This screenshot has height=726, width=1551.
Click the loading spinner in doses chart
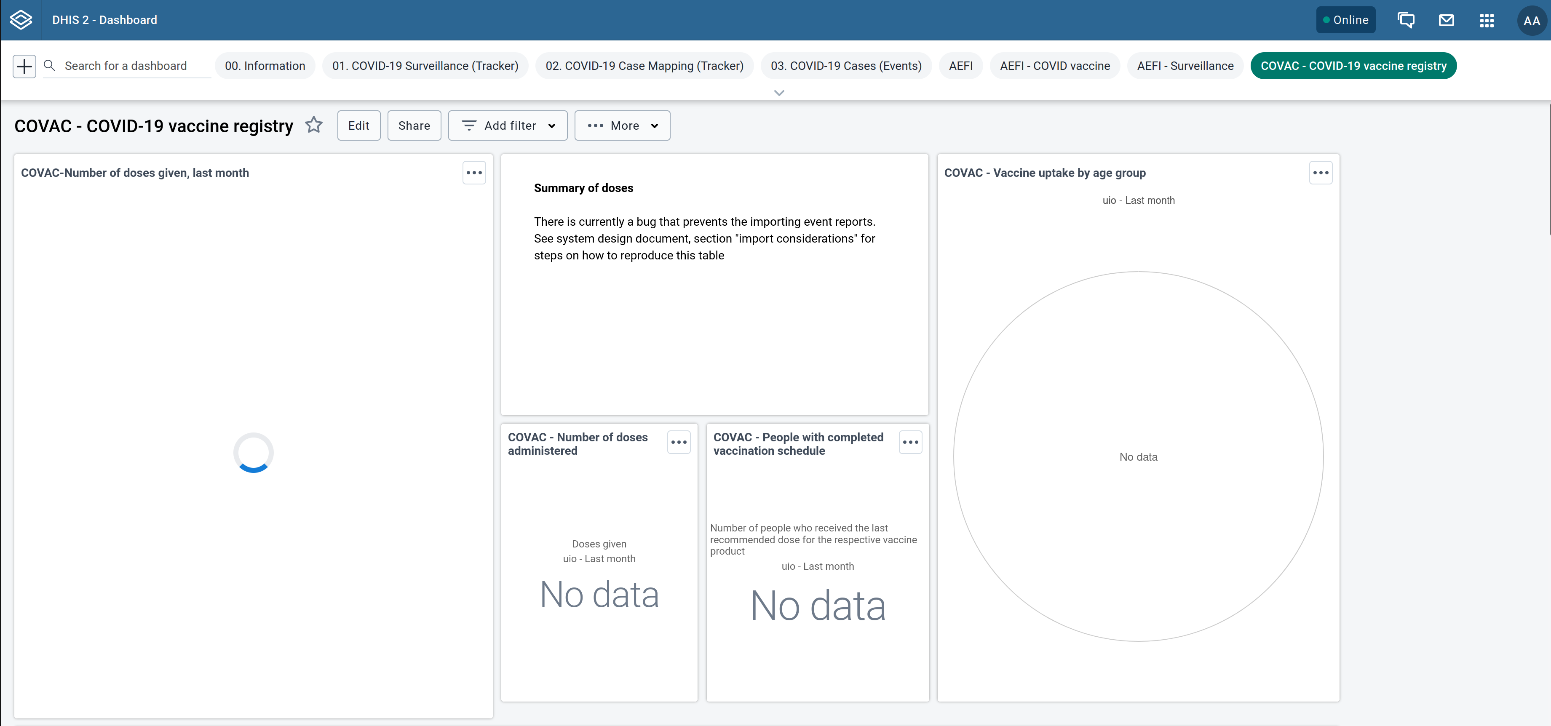point(253,453)
